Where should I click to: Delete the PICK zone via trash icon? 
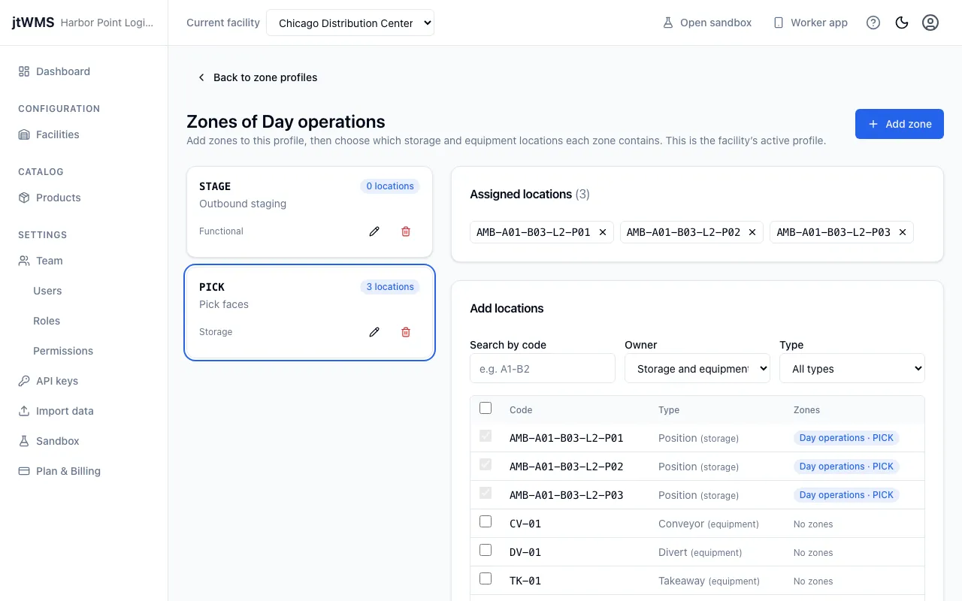coord(406,332)
